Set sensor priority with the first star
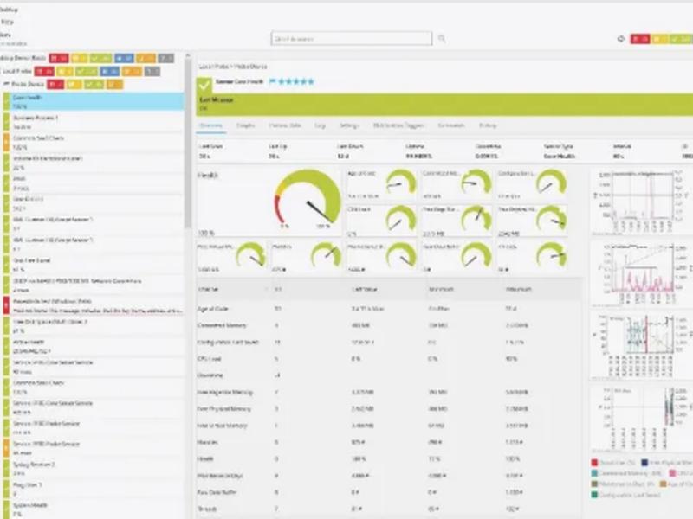693x519 pixels. [x=280, y=81]
